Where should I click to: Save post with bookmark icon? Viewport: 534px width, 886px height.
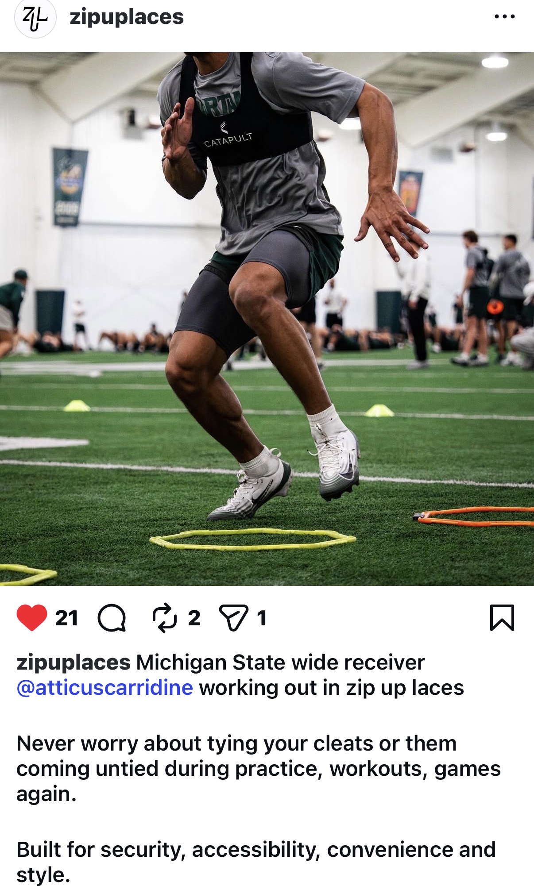[502, 617]
